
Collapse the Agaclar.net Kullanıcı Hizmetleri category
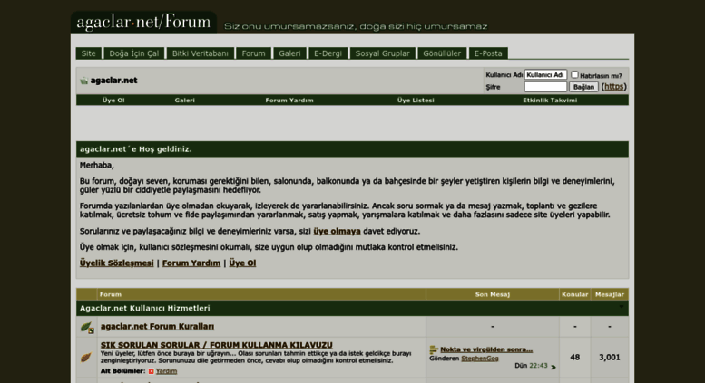[622, 307]
